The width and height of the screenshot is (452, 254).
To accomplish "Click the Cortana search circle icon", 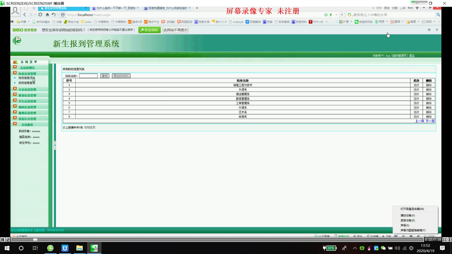I will [x=21, y=248].
